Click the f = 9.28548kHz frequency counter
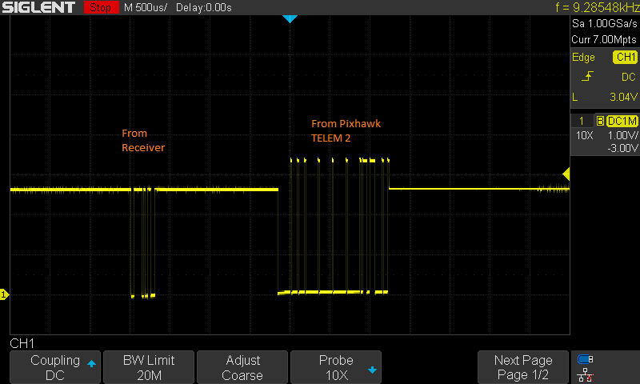 pyautogui.click(x=597, y=7)
